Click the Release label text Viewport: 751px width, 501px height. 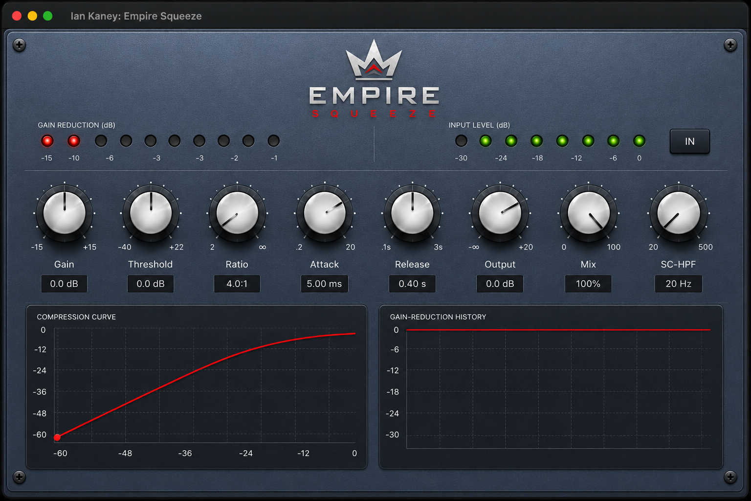click(x=412, y=264)
